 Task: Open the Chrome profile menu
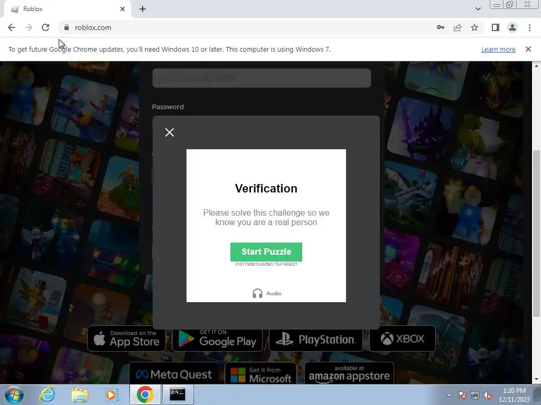pyautogui.click(x=512, y=27)
